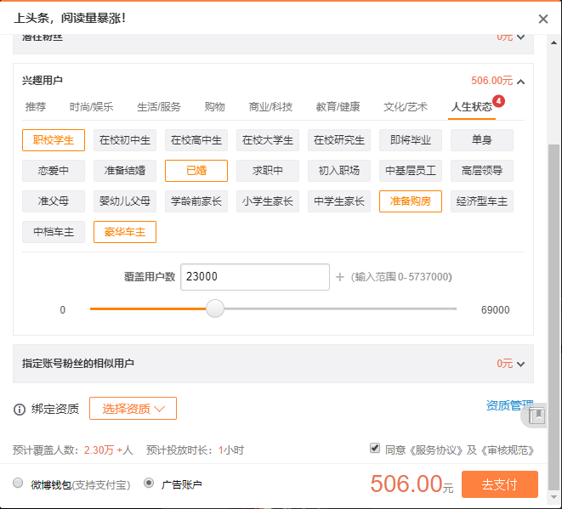The width and height of the screenshot is (562, 509).
Task: Switch to the 教育/健康 tab
Action: (x=338, y=107)
